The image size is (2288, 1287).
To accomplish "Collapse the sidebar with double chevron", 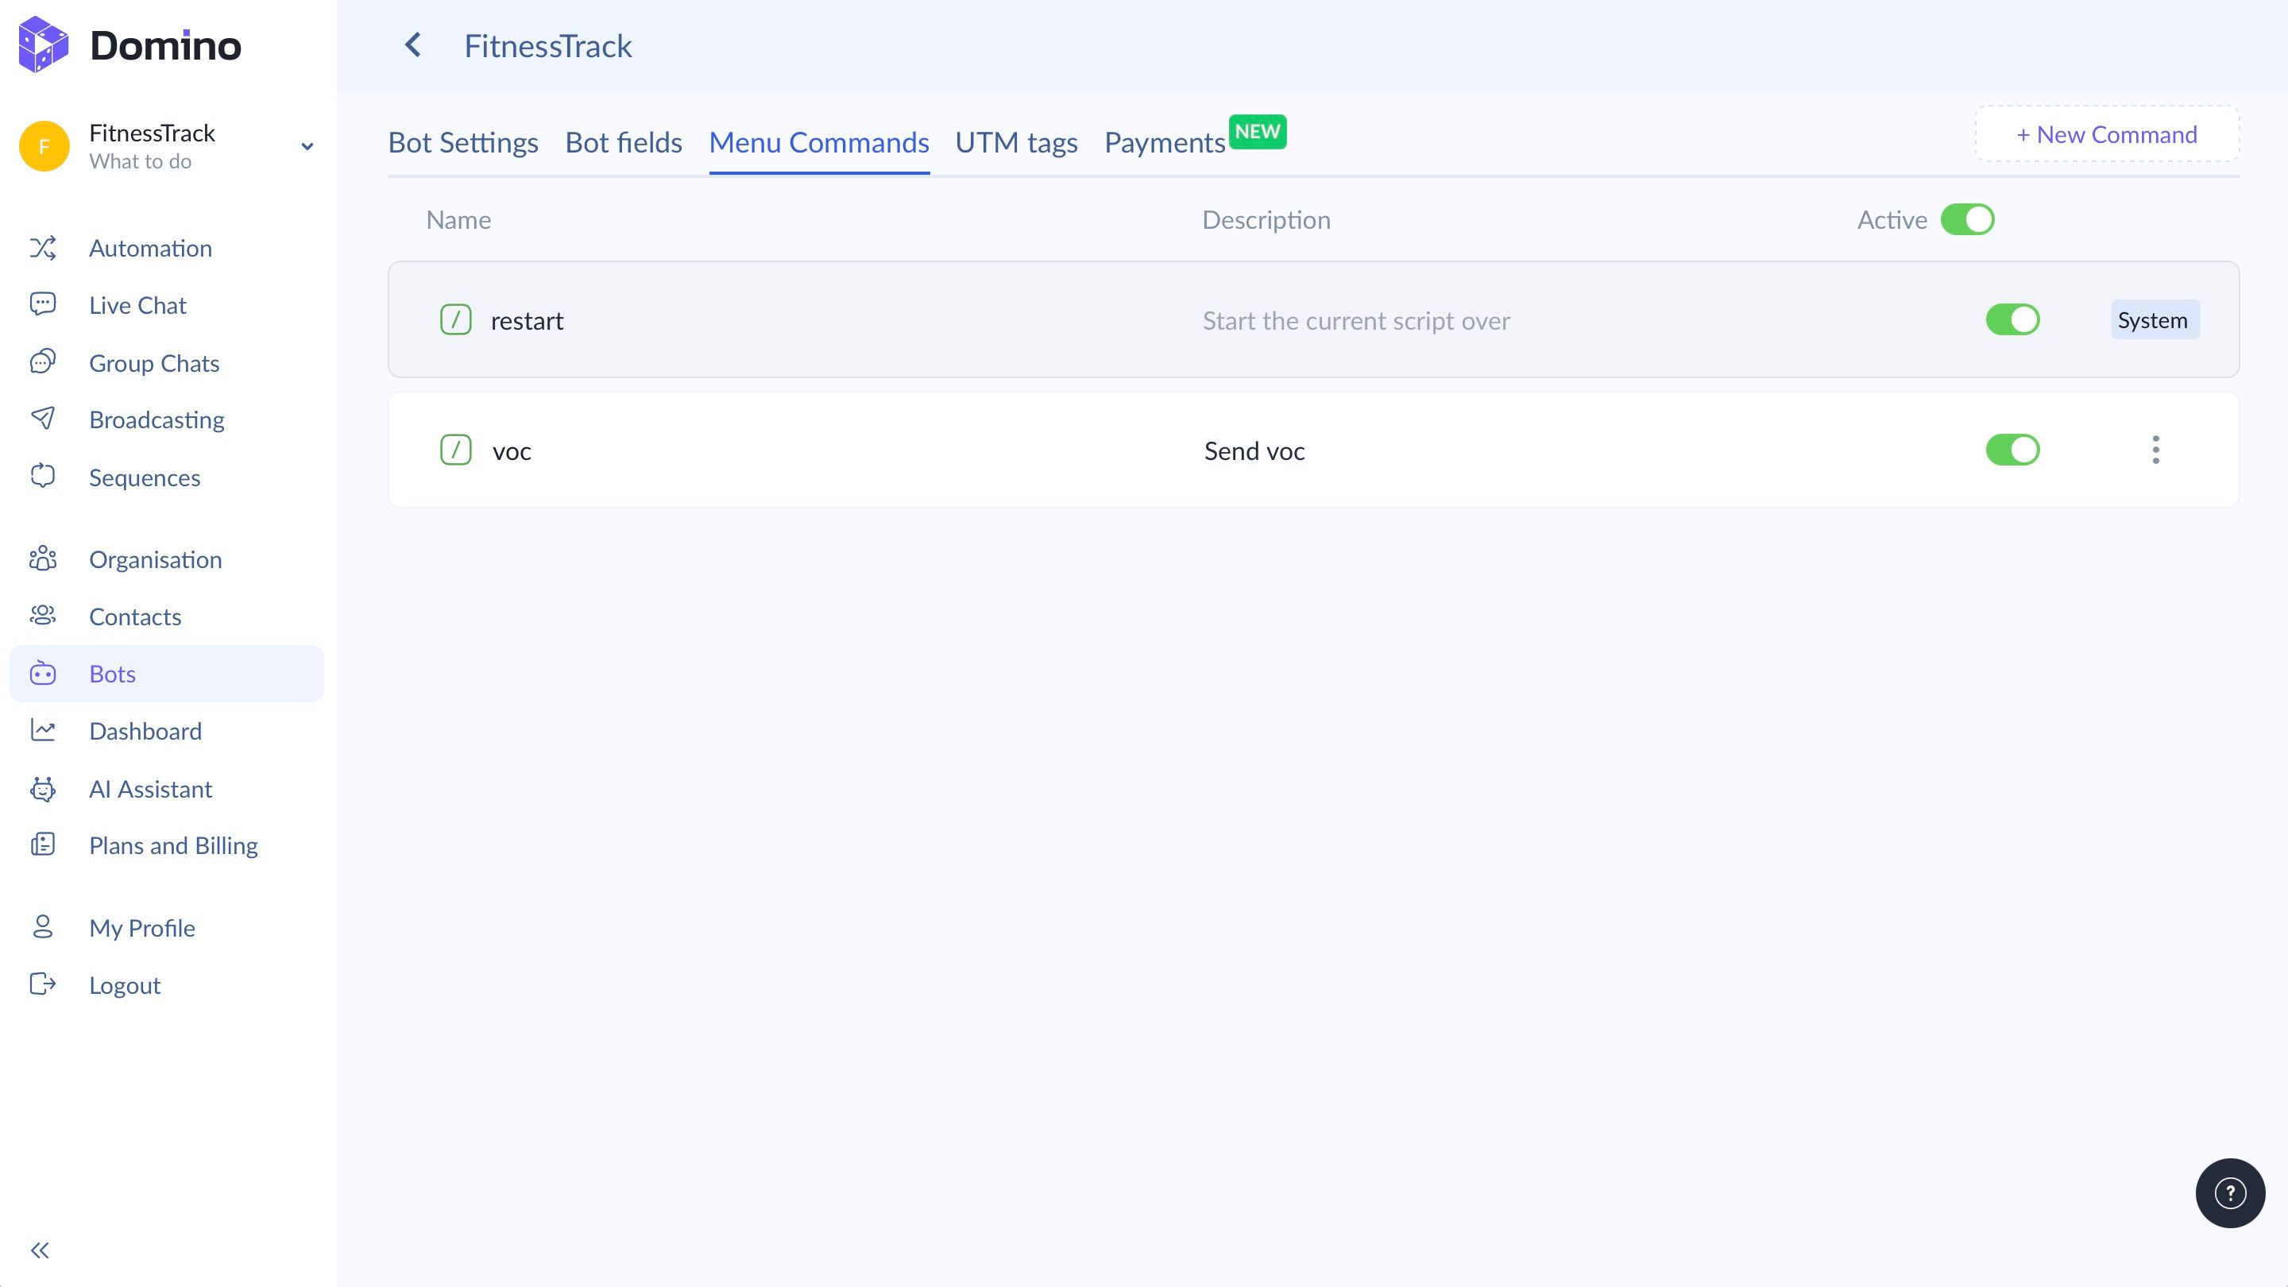I will [40, 1250].
